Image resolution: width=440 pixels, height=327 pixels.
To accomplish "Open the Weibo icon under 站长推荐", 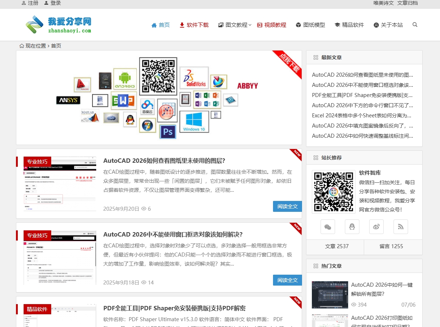I will point(376,226).
